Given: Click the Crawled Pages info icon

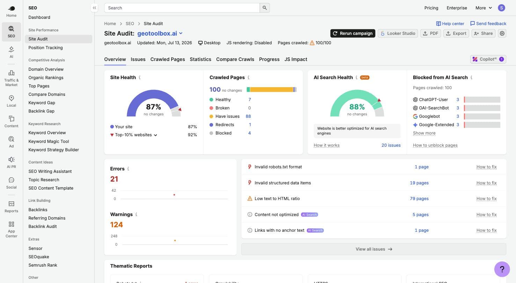Looking at the screenshot, I should pos(248,77).
